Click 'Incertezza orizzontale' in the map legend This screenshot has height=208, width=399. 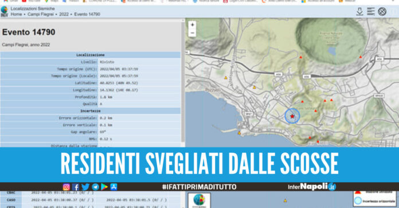coord(378,201)
